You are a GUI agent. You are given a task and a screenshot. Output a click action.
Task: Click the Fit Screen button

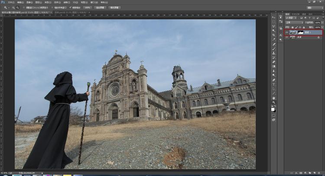[100, 8]
